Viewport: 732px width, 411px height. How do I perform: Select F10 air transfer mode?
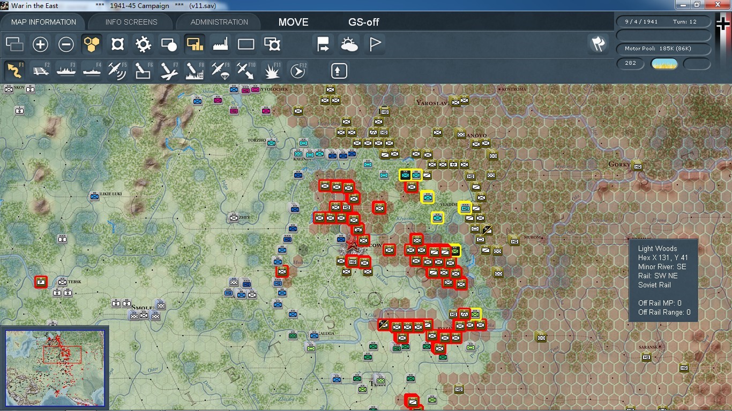coord(246,70)
